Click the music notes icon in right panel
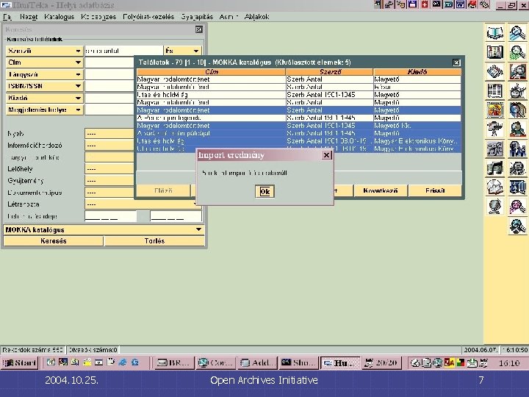Viewport: 529px width, 397px height. point(495,168)
